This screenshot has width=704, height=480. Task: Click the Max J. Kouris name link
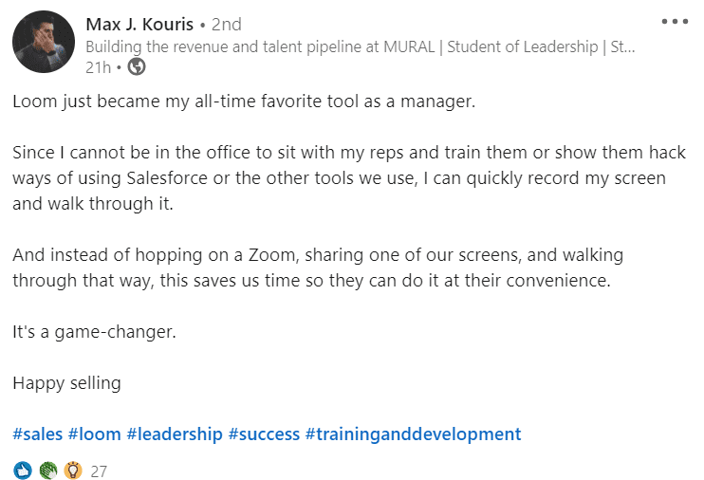coord(139,25)
